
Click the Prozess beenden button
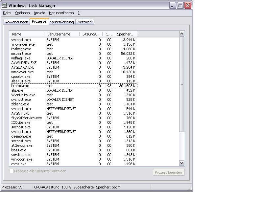169,172
